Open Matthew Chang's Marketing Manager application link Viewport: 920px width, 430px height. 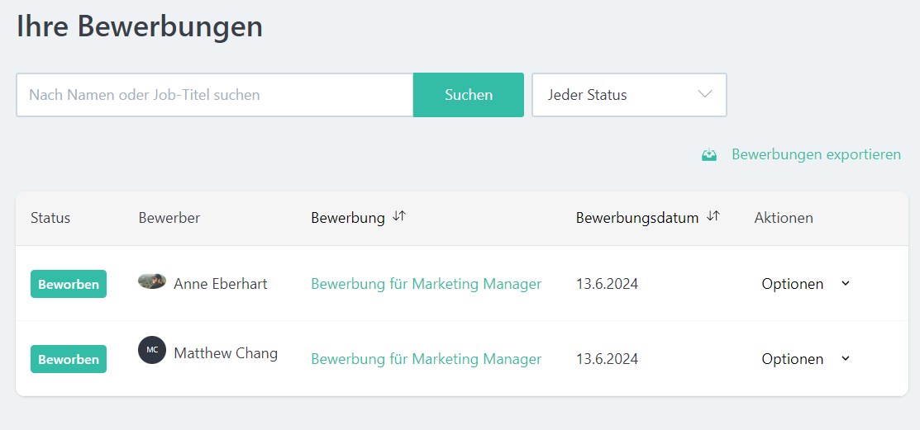pyautogui.click(x=426, y=359)
